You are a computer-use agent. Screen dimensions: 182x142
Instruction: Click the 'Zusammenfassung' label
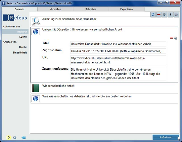click(55, 69)
